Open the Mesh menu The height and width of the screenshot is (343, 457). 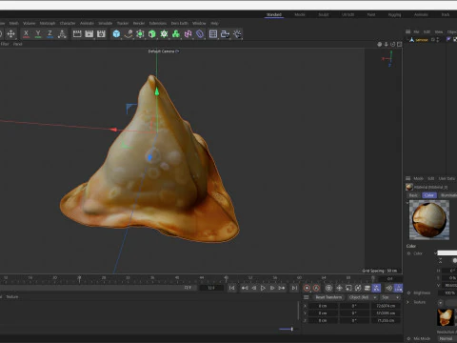[13, 23]
